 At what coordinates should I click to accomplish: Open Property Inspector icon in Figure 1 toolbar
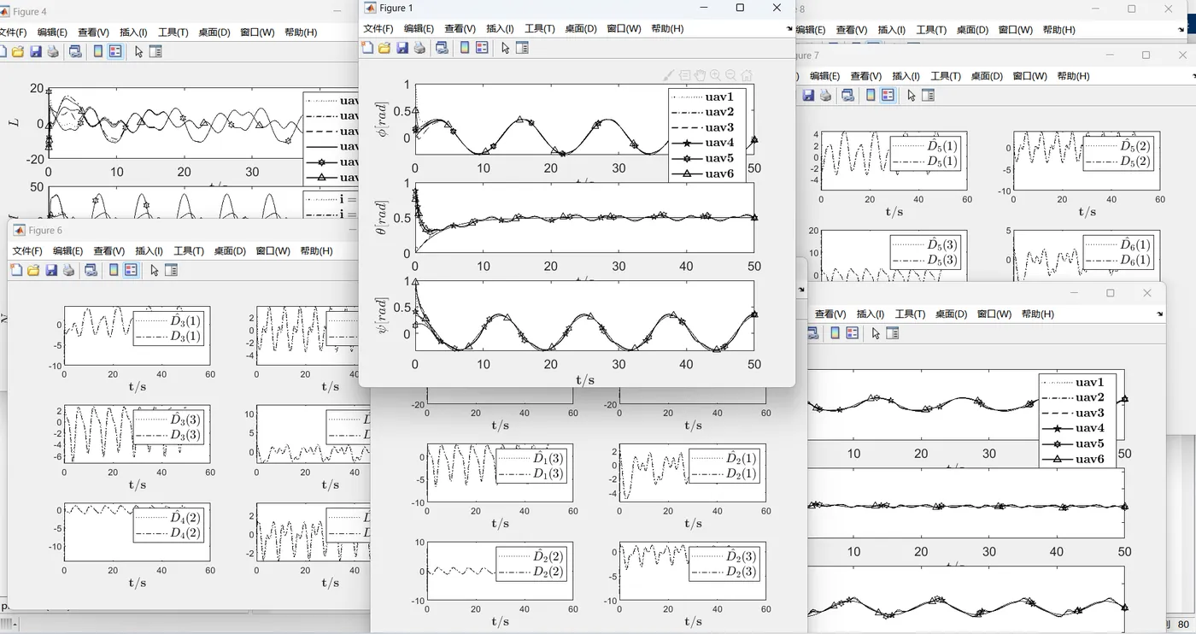click(x=523, y=48)
